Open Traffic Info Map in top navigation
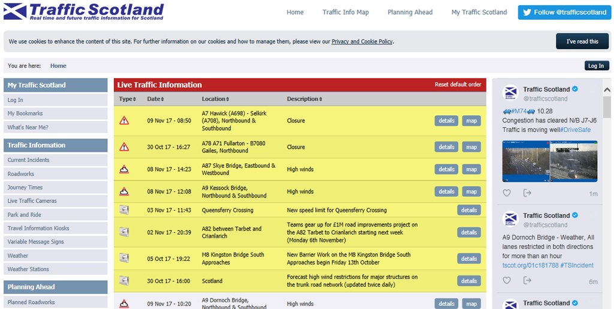 345,12
